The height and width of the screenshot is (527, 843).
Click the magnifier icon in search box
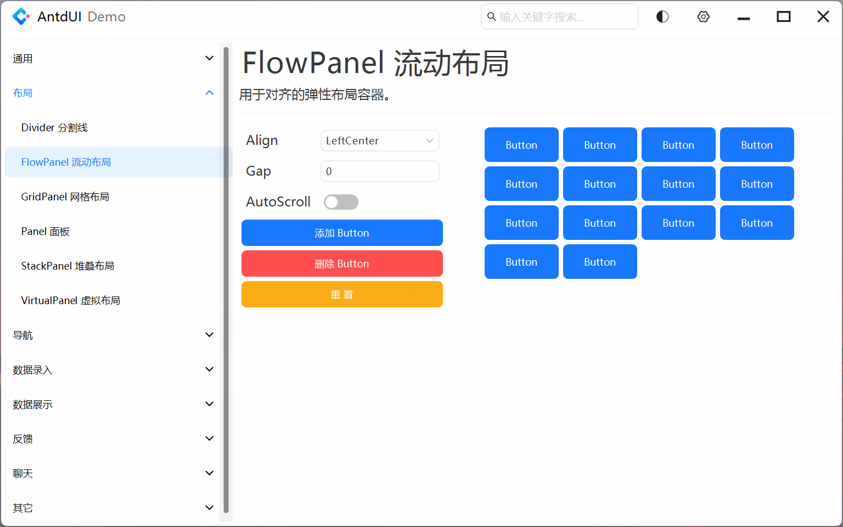pos(491,16)
